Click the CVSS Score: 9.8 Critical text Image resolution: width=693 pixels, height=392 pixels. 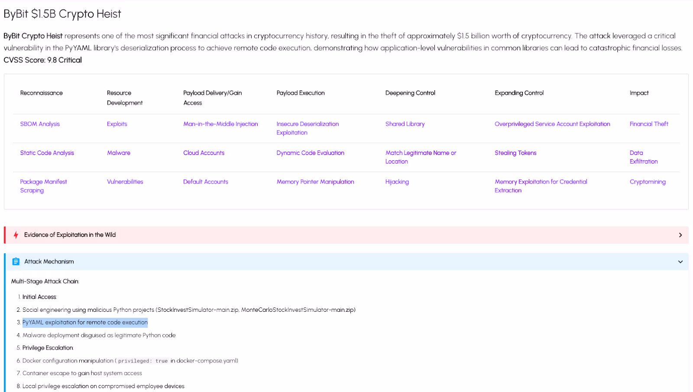42,60
